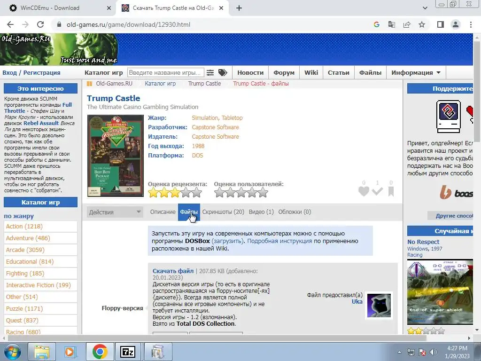Click in the game search field

166,73
